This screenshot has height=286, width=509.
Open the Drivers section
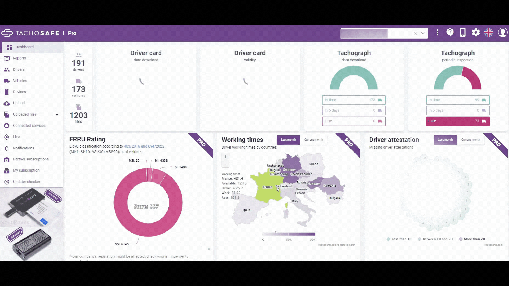click(19, 69)
